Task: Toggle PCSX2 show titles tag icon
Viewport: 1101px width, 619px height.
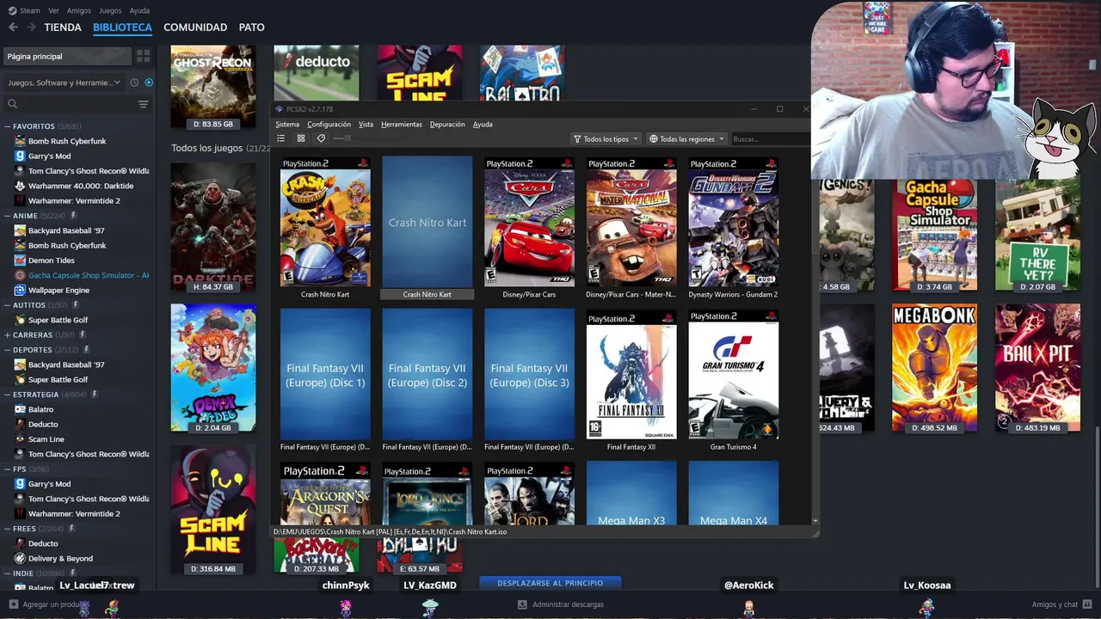Action: (x=321, y=138)
